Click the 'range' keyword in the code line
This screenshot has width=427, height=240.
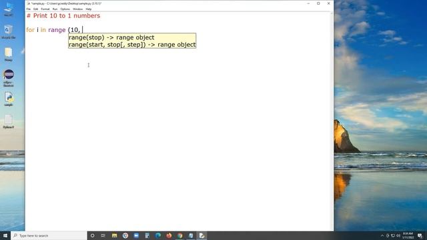point(57,30)
